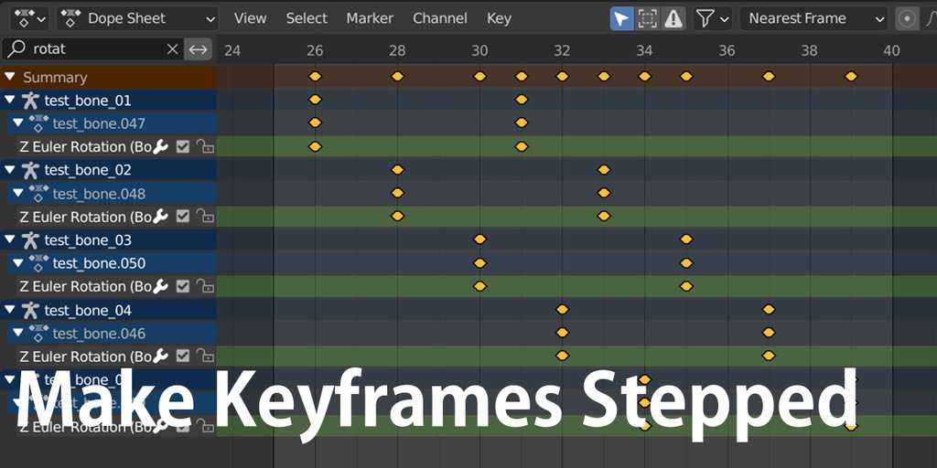Open the View menu
Screen dimensions: 937x468
250,18
